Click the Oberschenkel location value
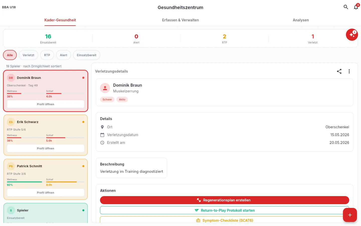 tap(337, 127)
